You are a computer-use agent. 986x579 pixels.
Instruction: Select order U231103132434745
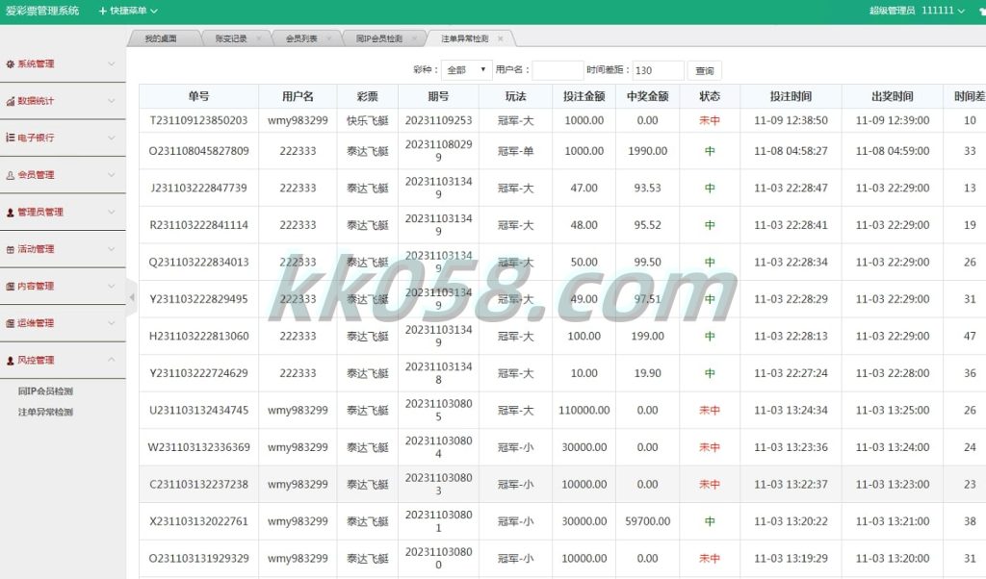click(x=198, y=411)
